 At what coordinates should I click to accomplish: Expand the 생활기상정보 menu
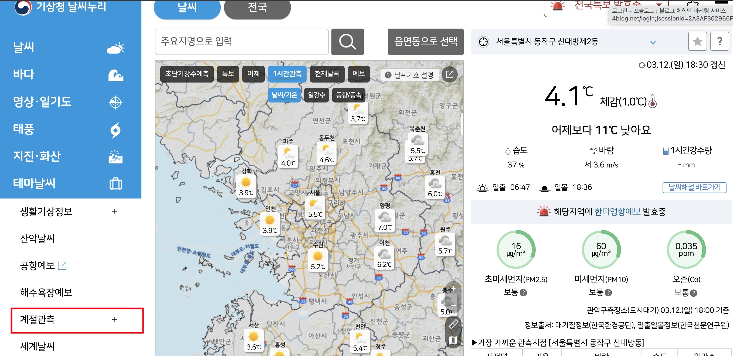point(114,211)
